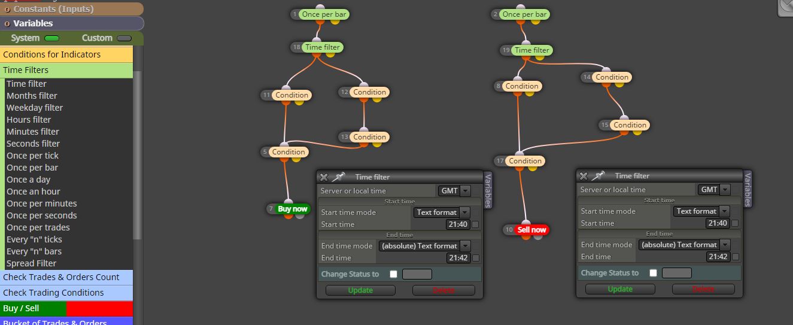
Task: Select Time filter block 19
Action: click(532, 50)
